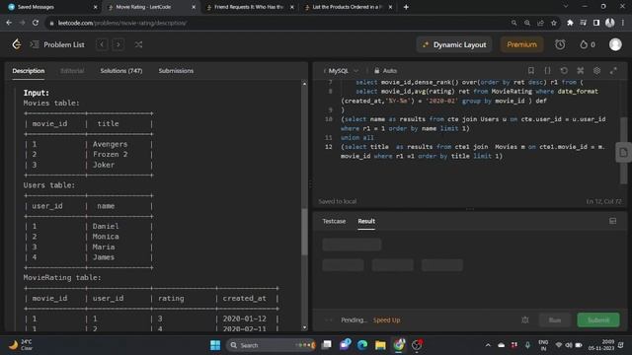Switch to List the Products Ordered browser tab

tap(347, 7)
